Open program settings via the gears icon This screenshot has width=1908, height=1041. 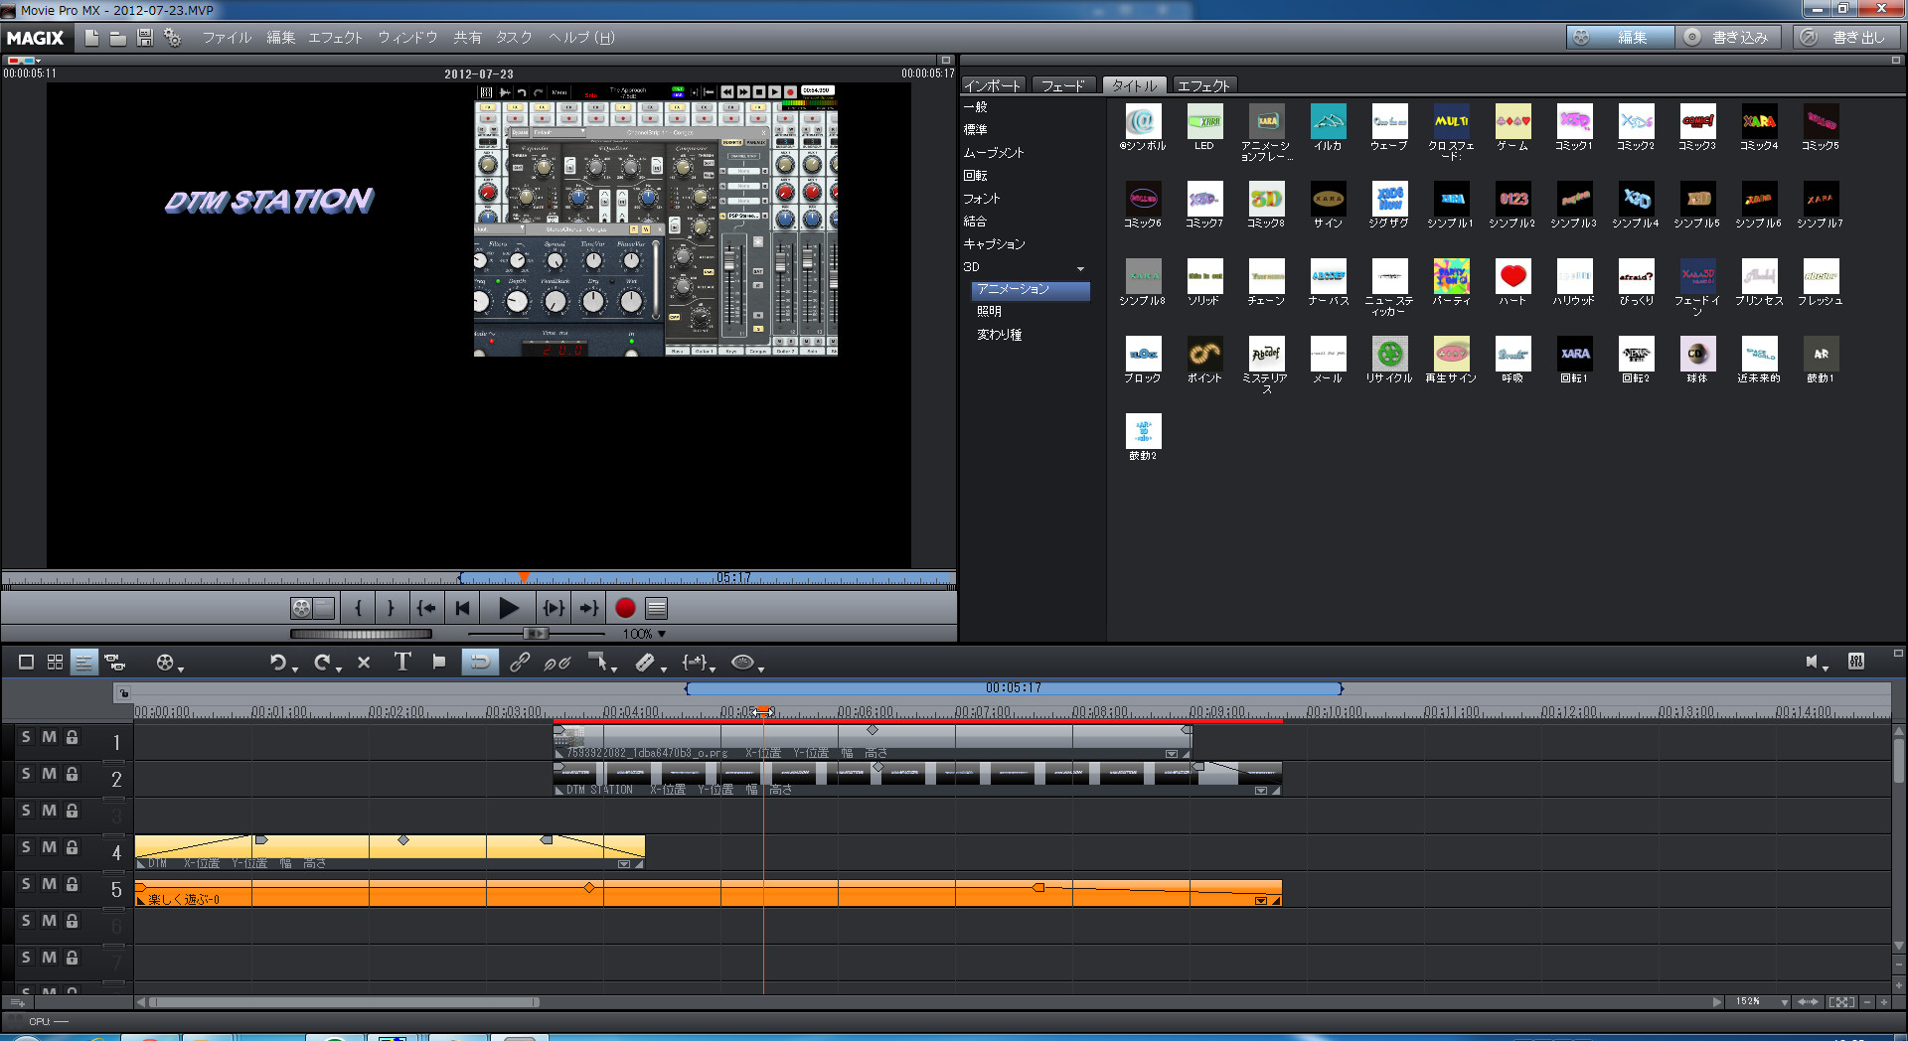pyautogui.click(x=173, y=38)
